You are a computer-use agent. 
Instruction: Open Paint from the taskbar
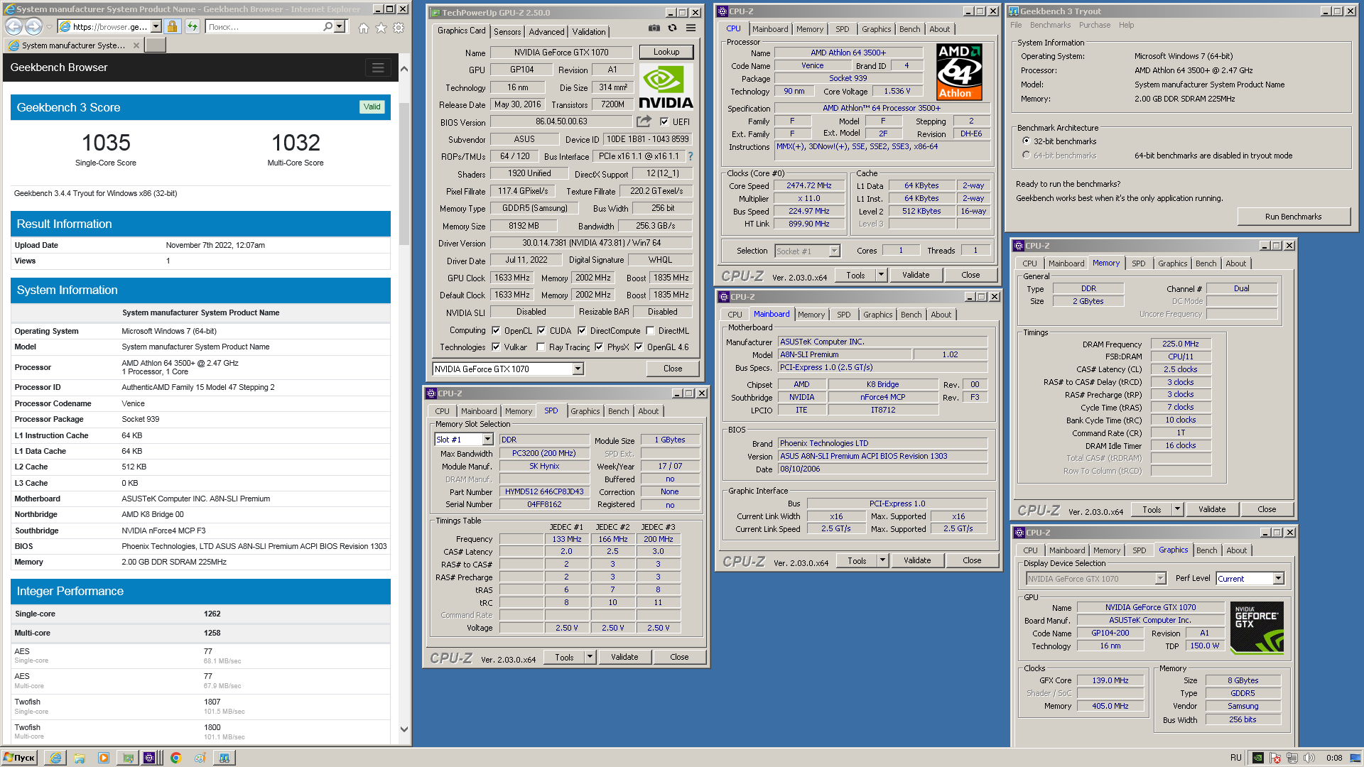(x=200, y=758)
